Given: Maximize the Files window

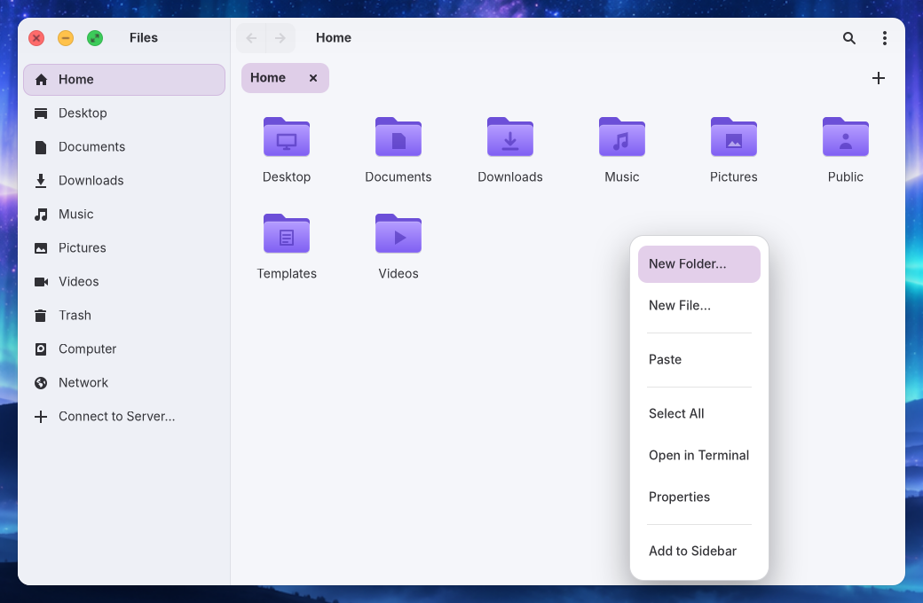Looking at the screenshot, I should 95,38.
